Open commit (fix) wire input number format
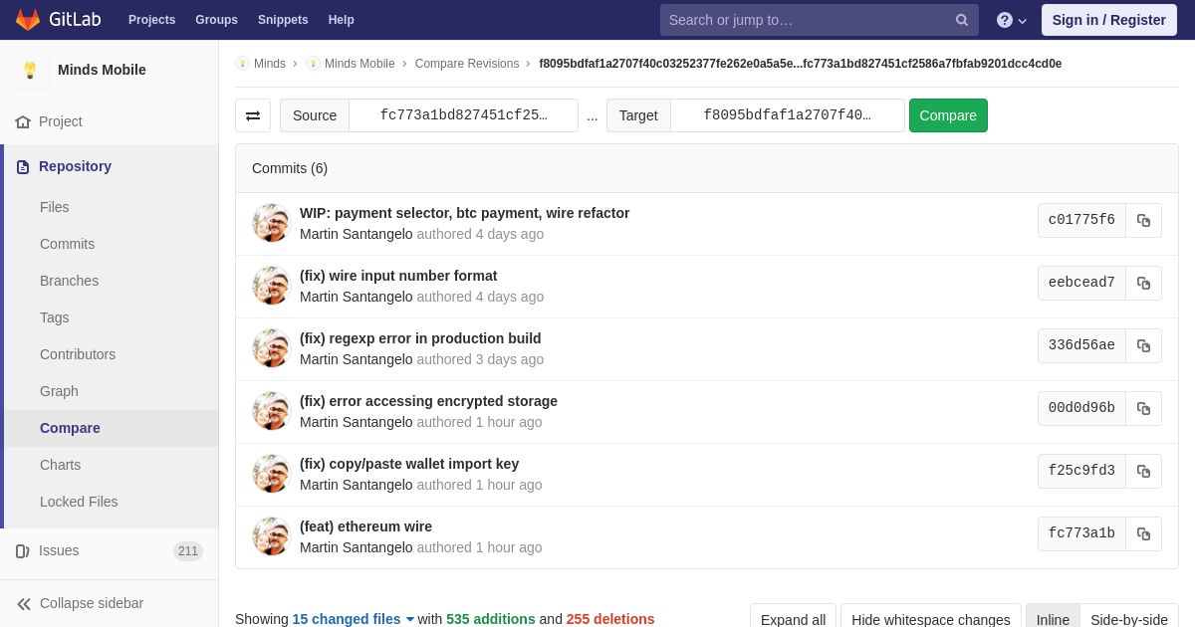 [x=398, y=276]
